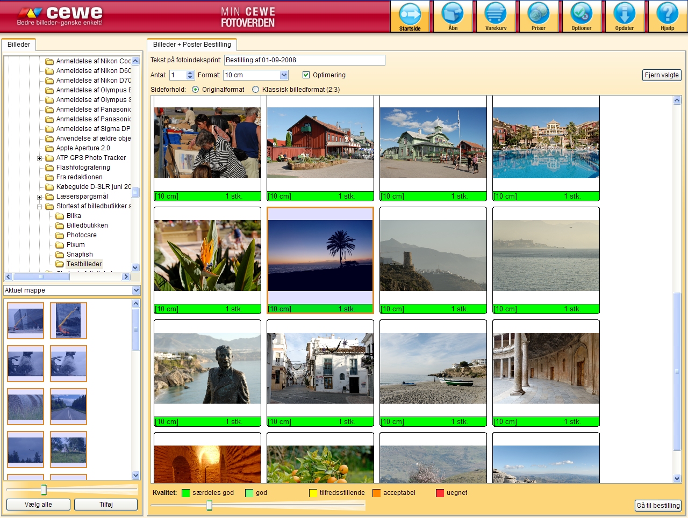688x518 pixels.
Task: Click the order thumbnail size slider handle
Action: click(209, 505)
